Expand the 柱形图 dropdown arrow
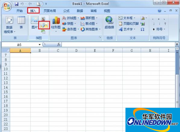The width and height of the screenshot is (180, 132). pos(56,31)
